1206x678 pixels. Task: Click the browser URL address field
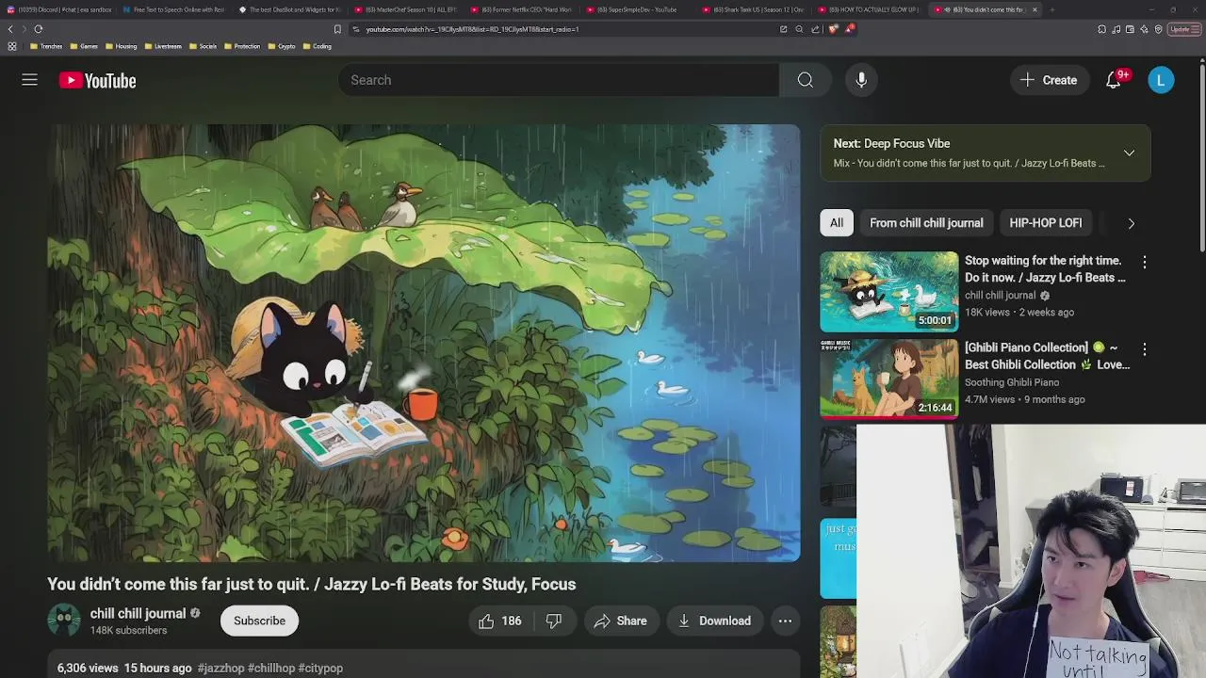pyautogui.click(x=565, y=29)
